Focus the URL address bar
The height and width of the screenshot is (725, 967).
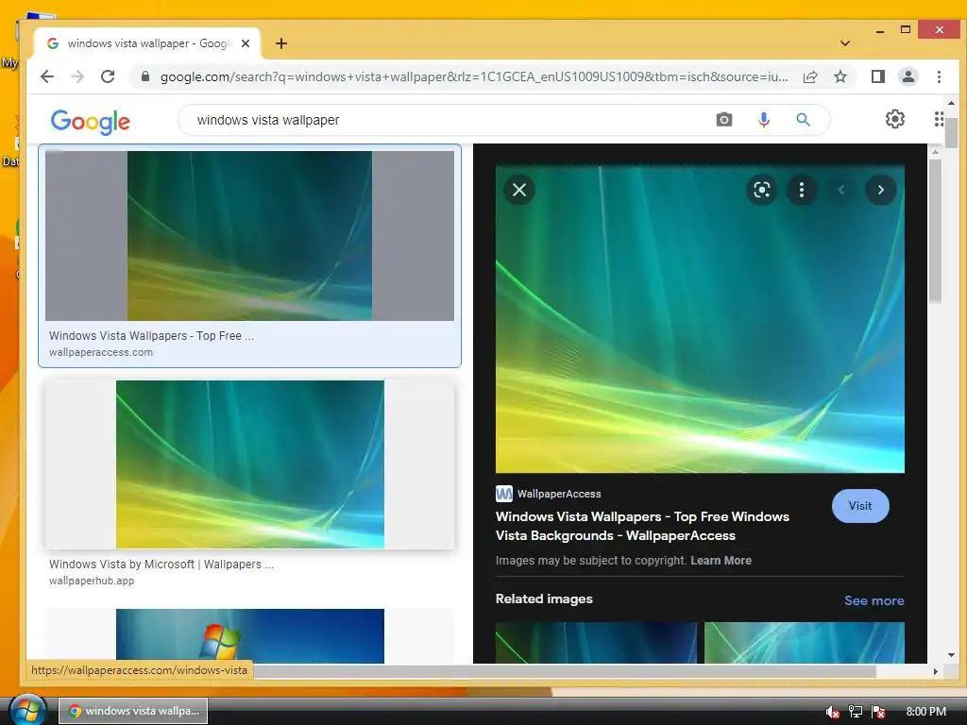(474, 76)
